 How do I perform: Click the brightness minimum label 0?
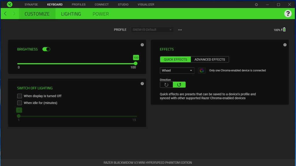coord(19,67)
